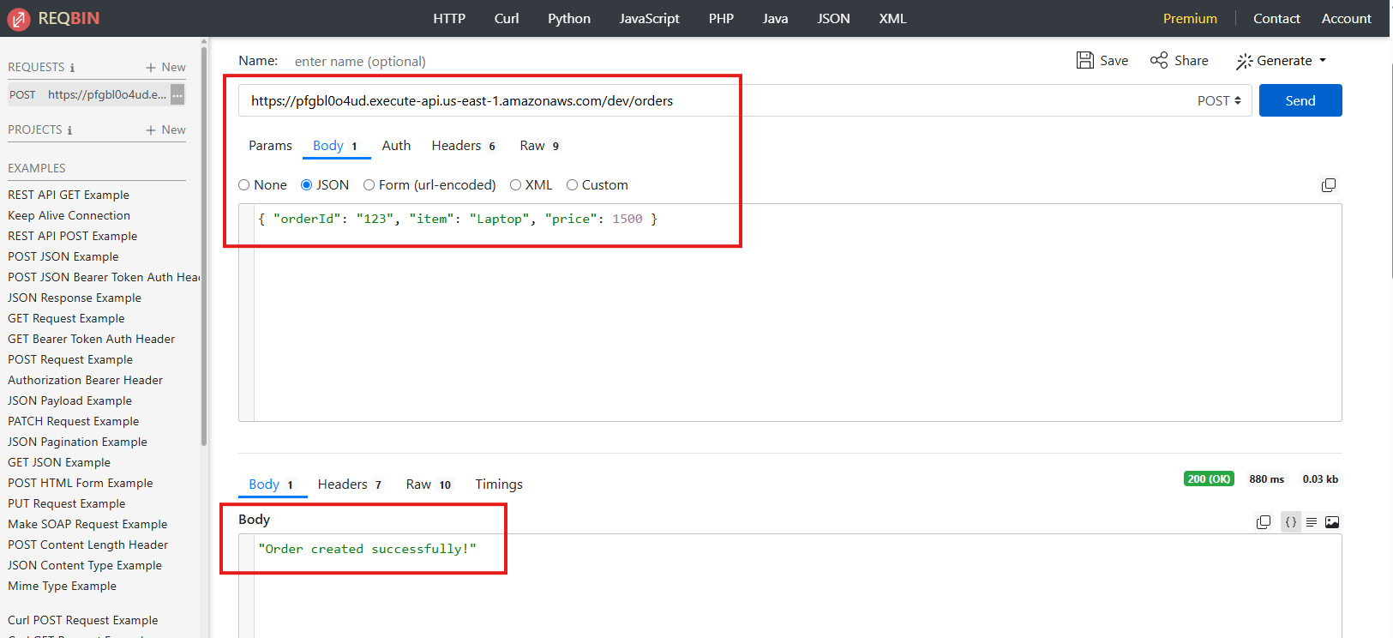This screenshot has width=1393, height=638.
Task: Open the request Raw 9 tab
Action: pyautogui.click(x=539, y=146)
